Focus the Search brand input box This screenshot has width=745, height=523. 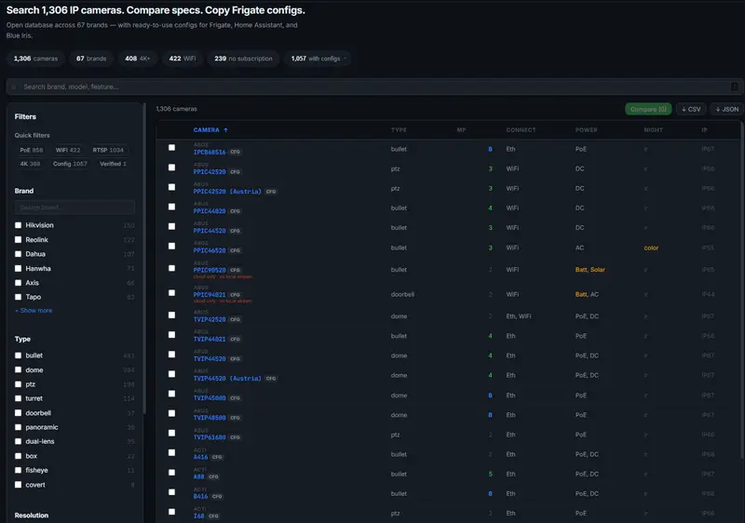point(74,208)
